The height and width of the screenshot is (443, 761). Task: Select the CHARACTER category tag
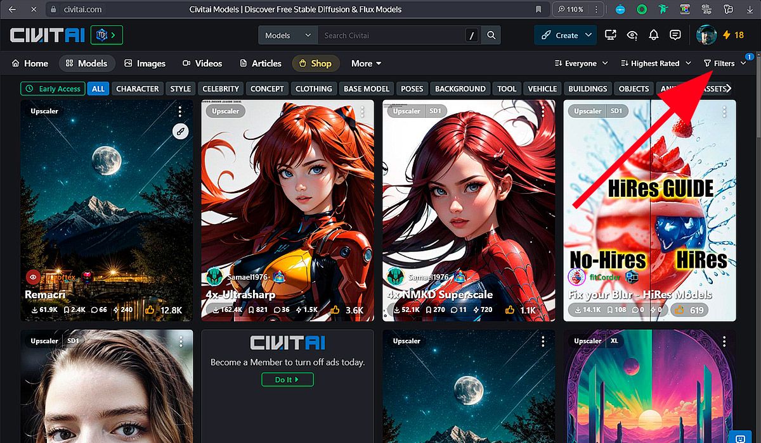[x=137, y=89]
